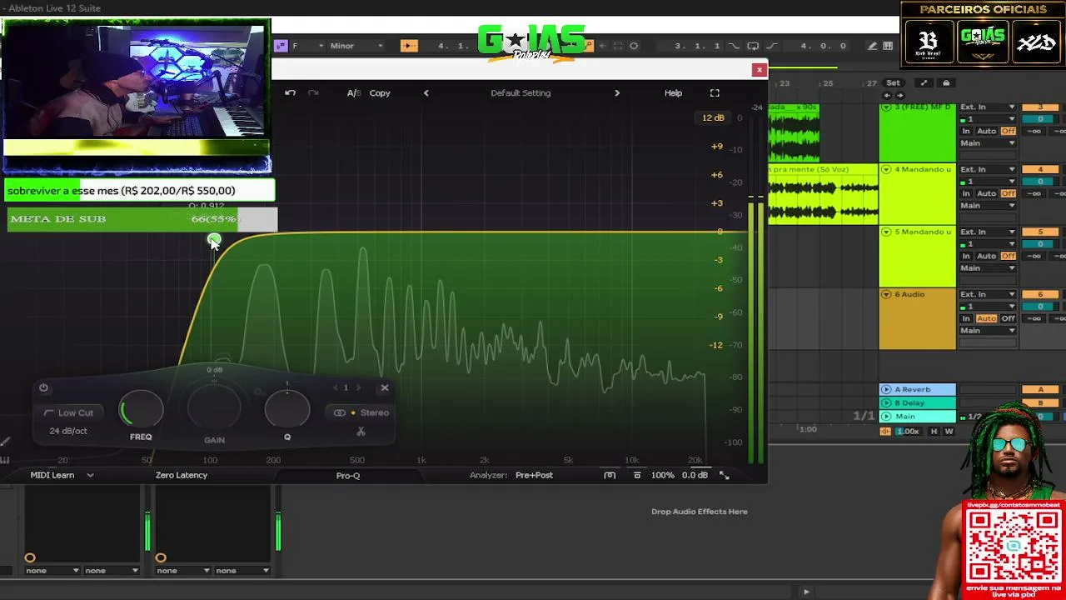Image resolution: width=1066 pixels, height=600 pixels.
Task: Click the Capture MIDI dashed-square icon
Action: pos(618,46)
